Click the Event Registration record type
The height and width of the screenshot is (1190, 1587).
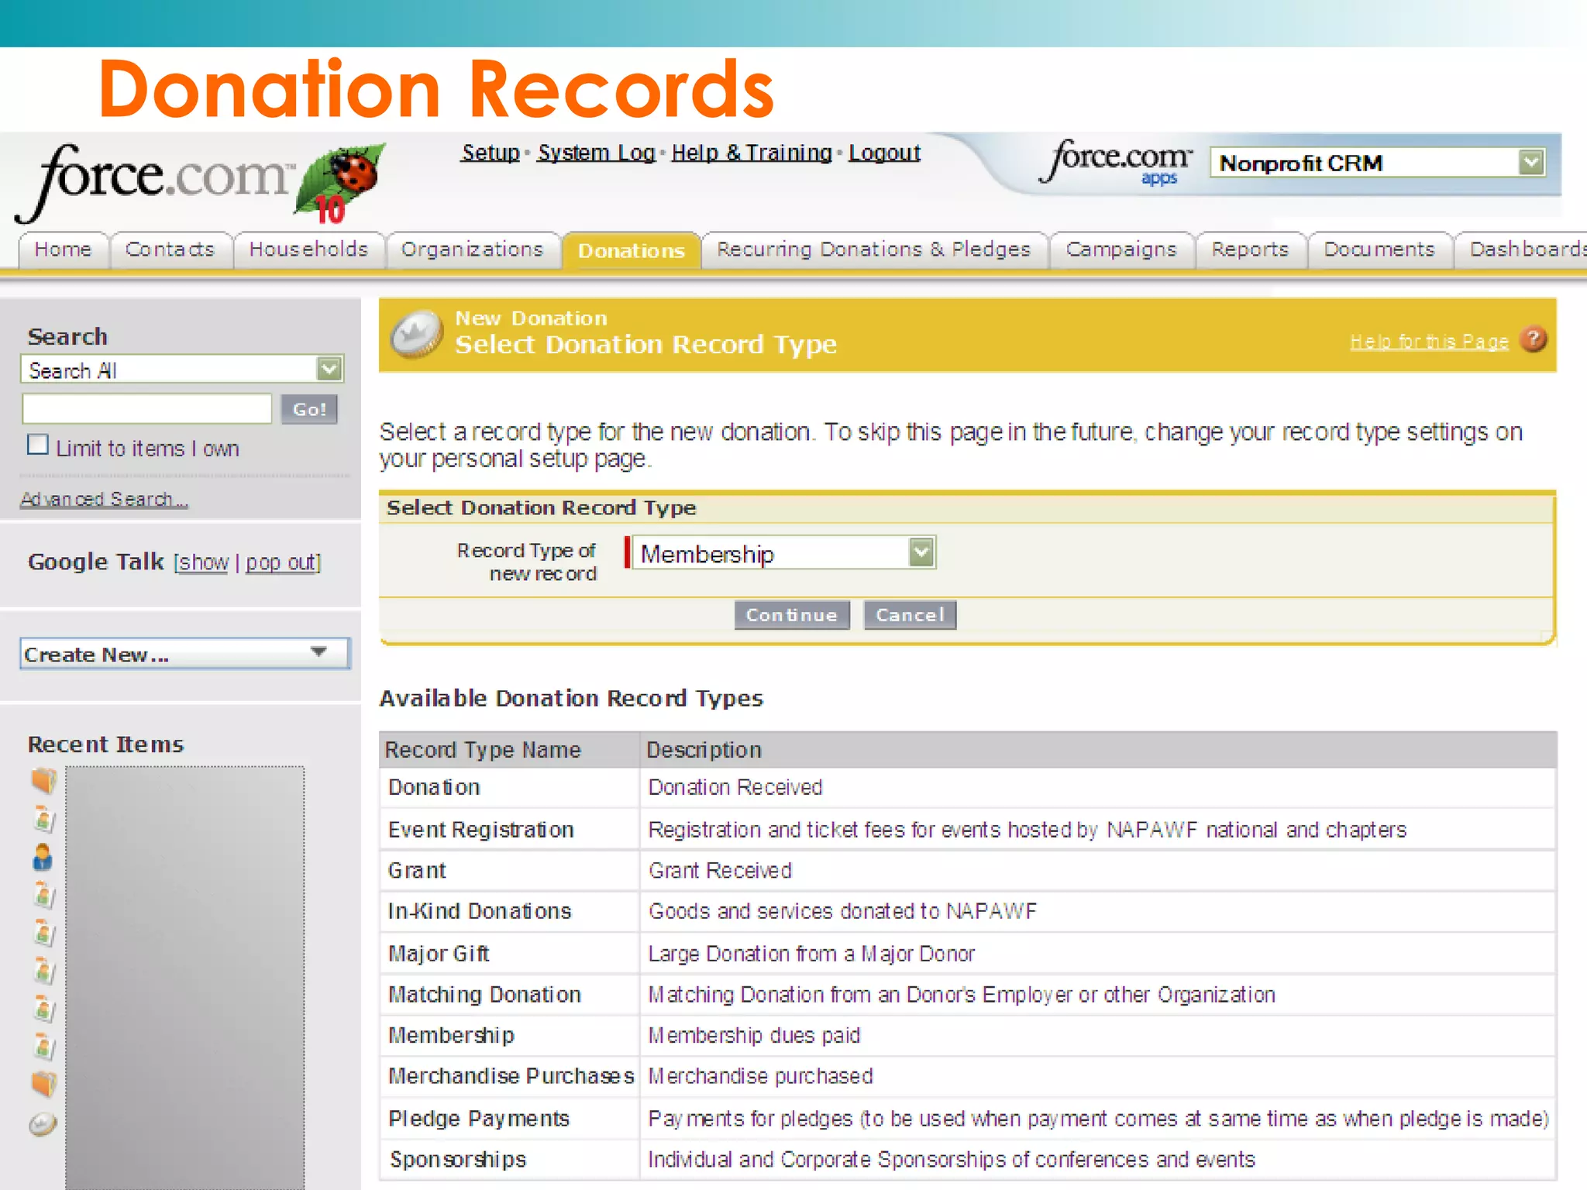(x=480, y=830)
